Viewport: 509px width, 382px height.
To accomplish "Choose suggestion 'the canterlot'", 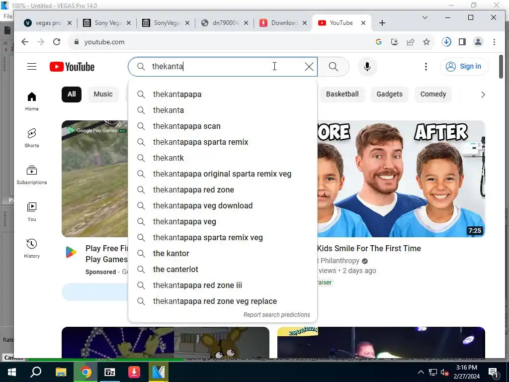I will pos(223,269).
